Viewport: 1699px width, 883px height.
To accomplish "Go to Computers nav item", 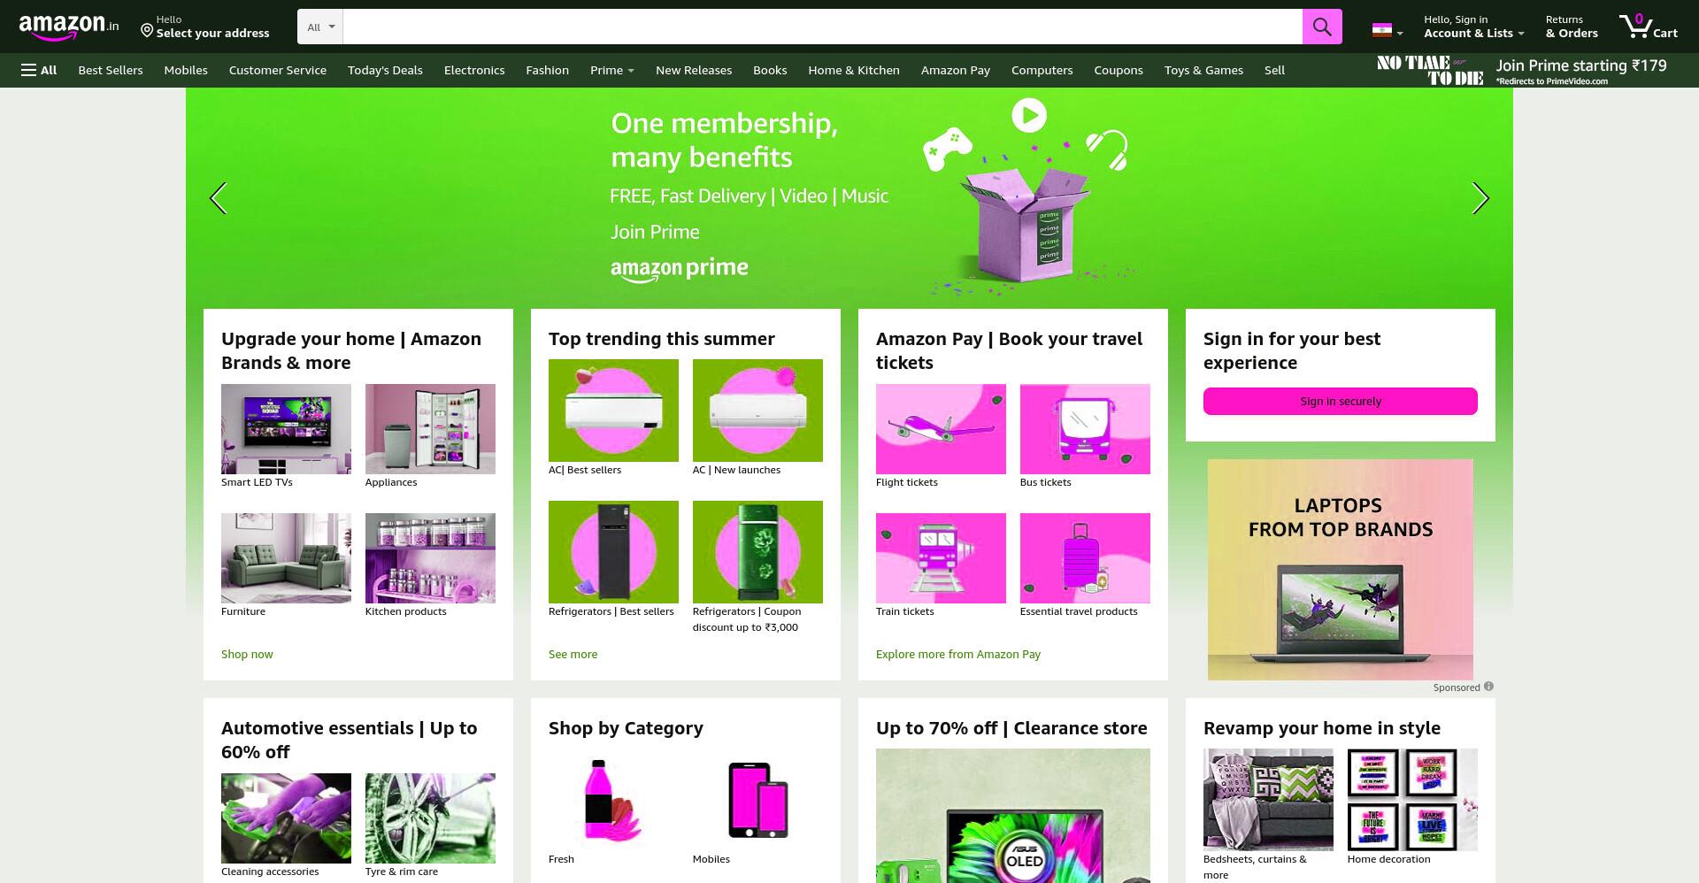I will click(1042, 70).
